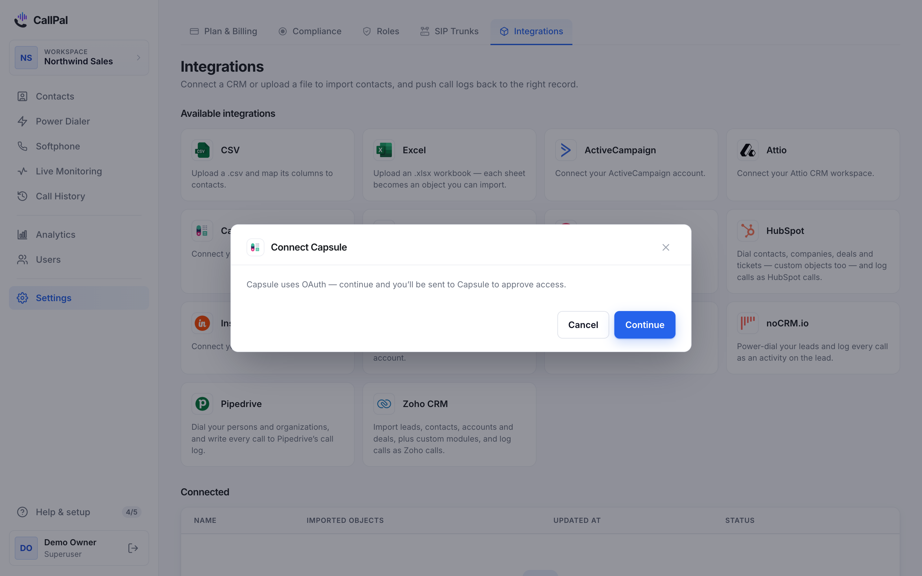Click the NAME column header

[x=205, y=520]
